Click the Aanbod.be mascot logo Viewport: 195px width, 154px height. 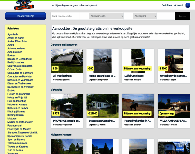(x=24, y=5)
